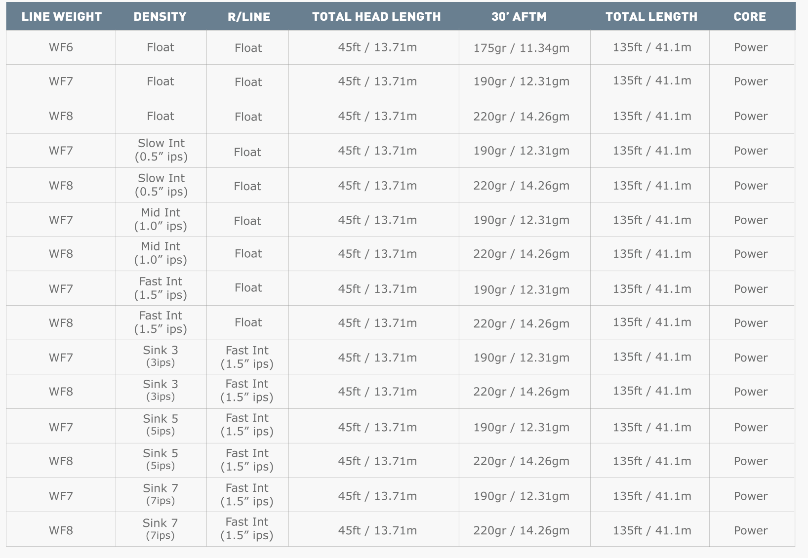Click the TOTAL HEAD LENGTH header
Image resolution: width=808 pixels, height=558 pixels.
(x=376, y=16)
